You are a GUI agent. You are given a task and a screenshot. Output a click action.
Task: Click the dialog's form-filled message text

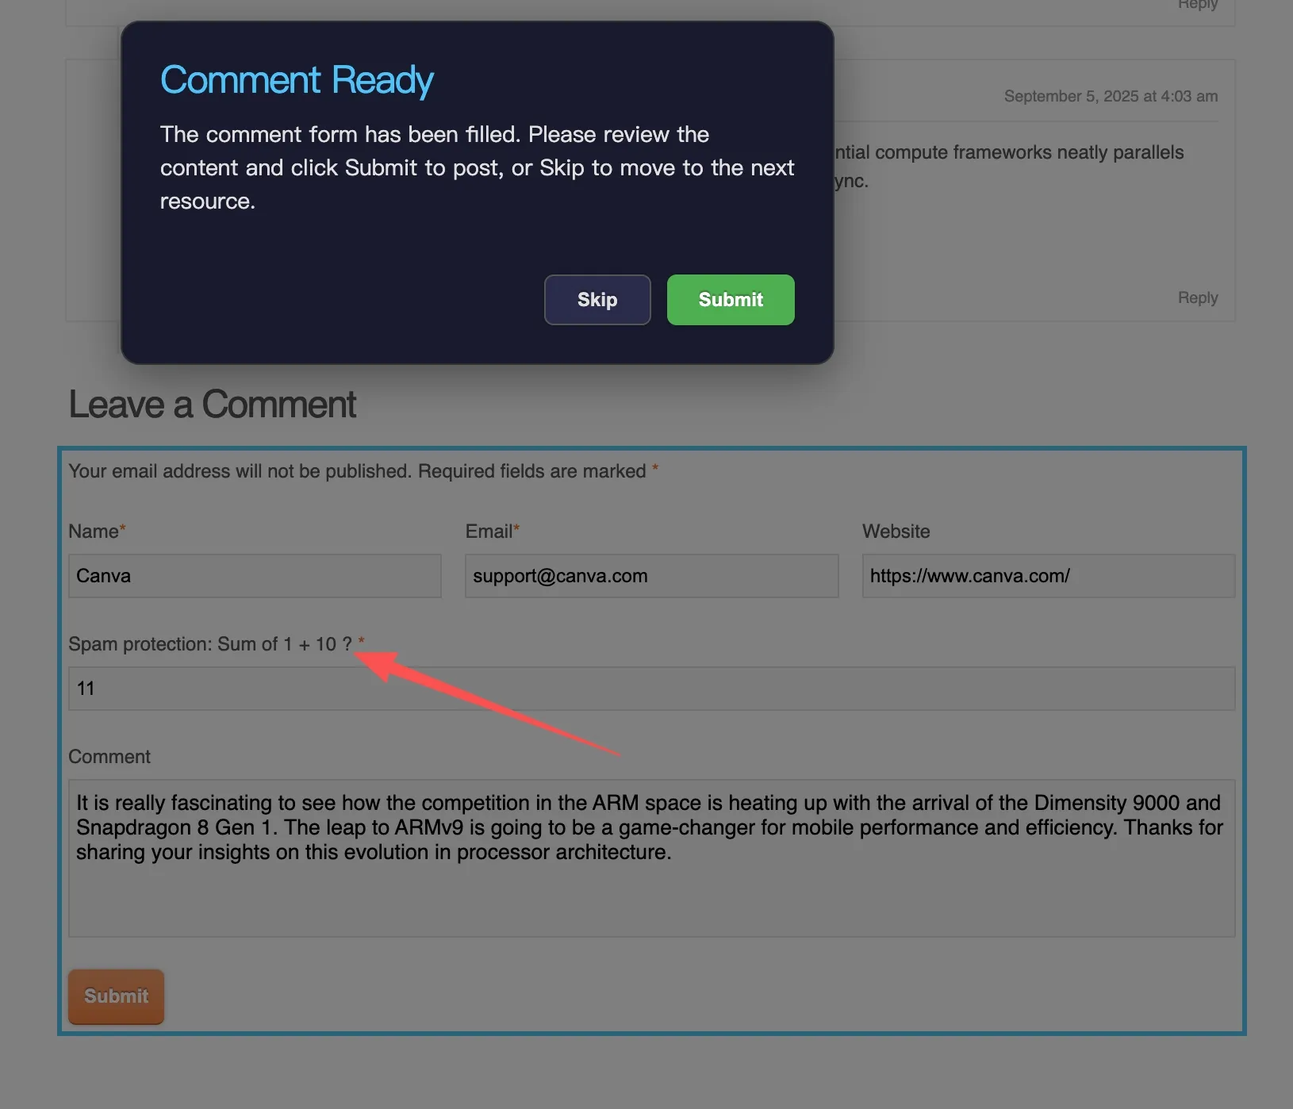pyautogui.click(x=476, y=167)
